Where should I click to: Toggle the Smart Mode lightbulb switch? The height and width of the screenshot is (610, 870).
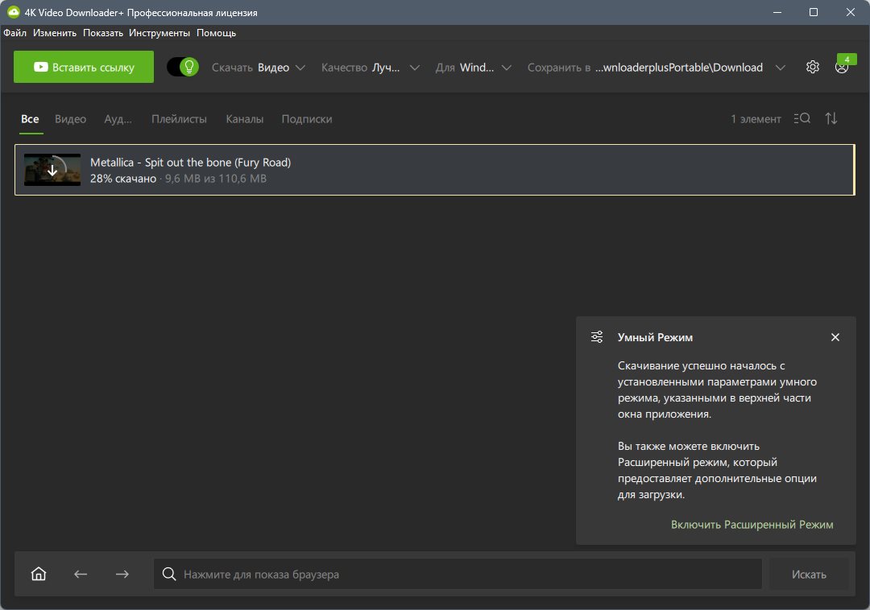coord(183,67)
